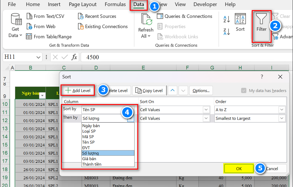293x187 pixels.
Task: Click the Filter funnel icon
Action: [x=261, y=19]
